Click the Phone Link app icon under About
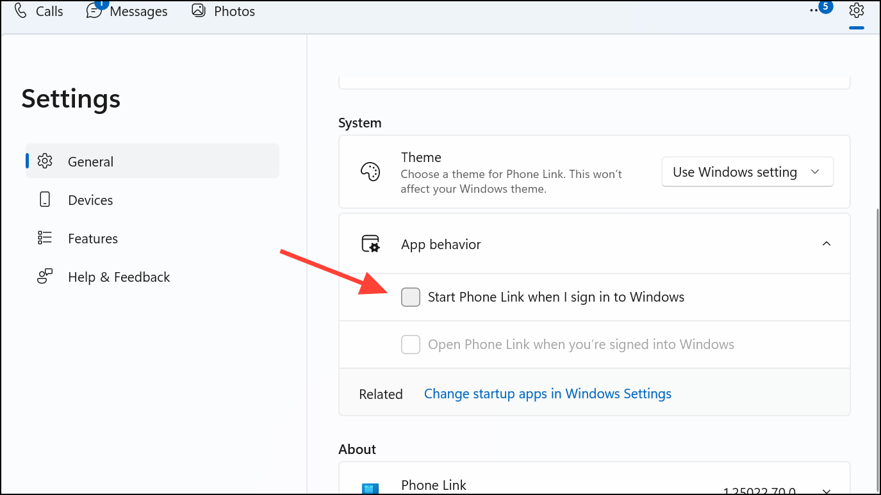The image size is (881, 495). 370,489
